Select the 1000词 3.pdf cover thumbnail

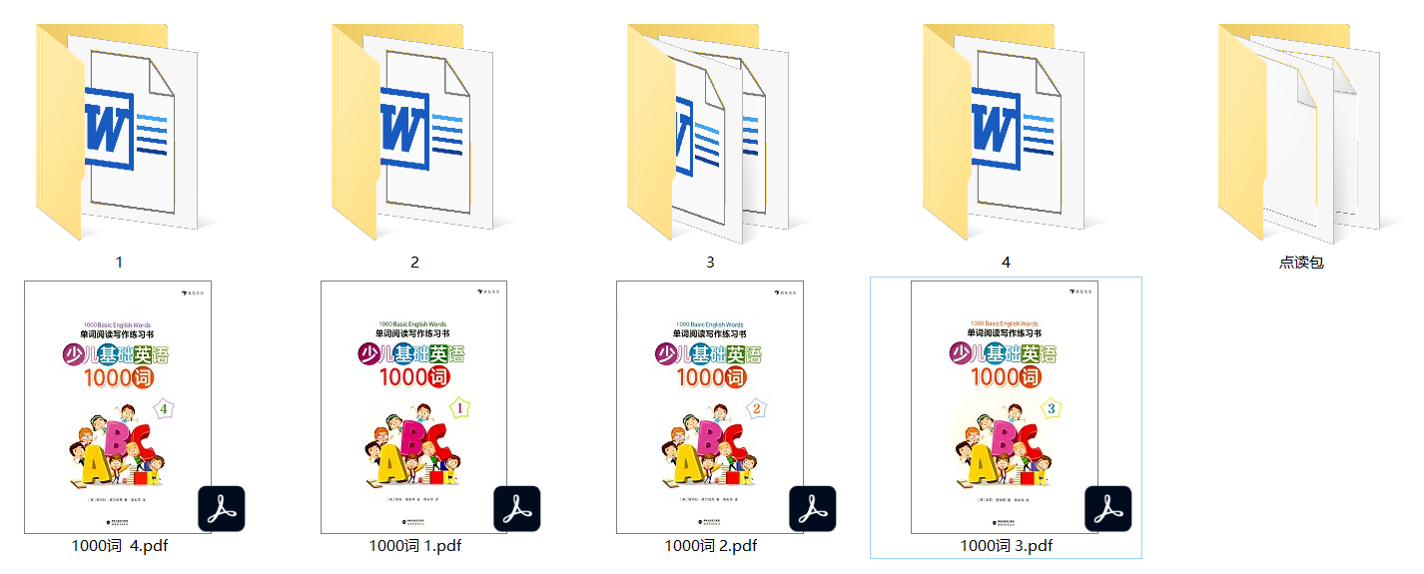coord(1004,399)
